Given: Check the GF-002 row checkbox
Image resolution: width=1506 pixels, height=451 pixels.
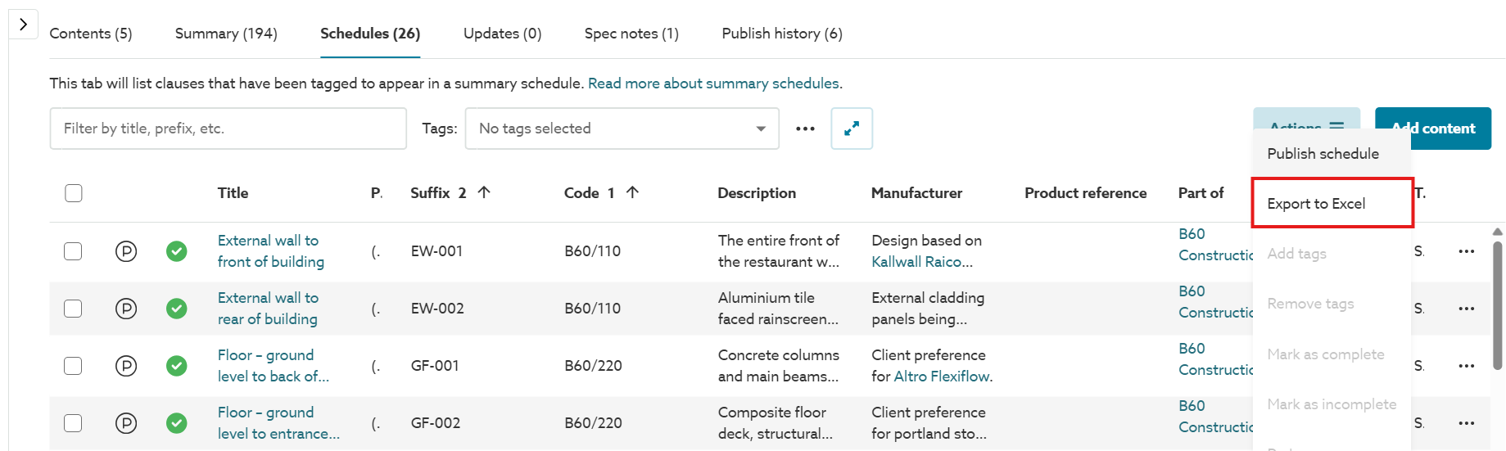Looking at the screenshot, I should coord(74,423).
